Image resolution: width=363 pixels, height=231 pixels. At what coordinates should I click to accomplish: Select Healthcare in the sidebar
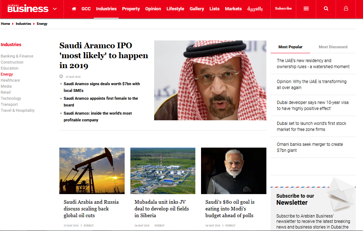tap(10, 80)
